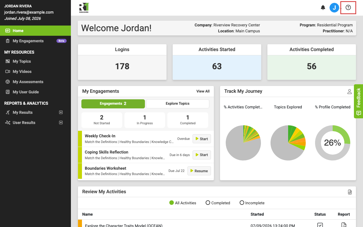Expand the My Results dropdown arrow
The image size is (363, 227).
[61, 112]
